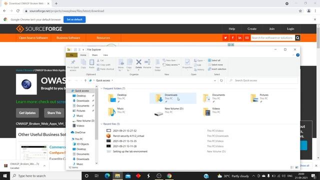Viewport: 320px width, 180px height.
Task: Click Delete in the File Explorer ribbon
Action: pyautogui.click(x=138, y=64)
